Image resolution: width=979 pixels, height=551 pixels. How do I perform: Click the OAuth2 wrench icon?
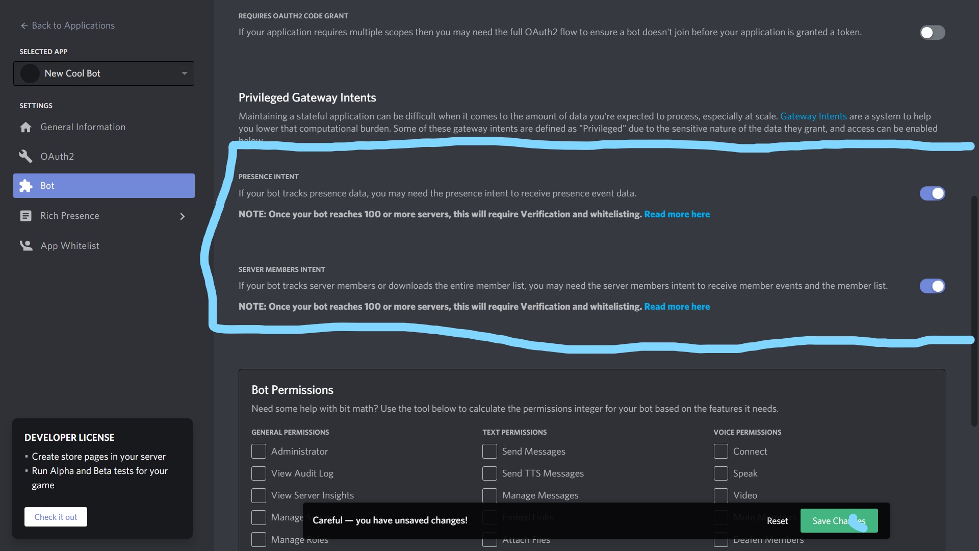tap(25, 156)
